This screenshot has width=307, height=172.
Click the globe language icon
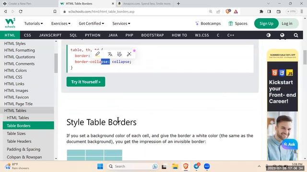pos(282,35)
